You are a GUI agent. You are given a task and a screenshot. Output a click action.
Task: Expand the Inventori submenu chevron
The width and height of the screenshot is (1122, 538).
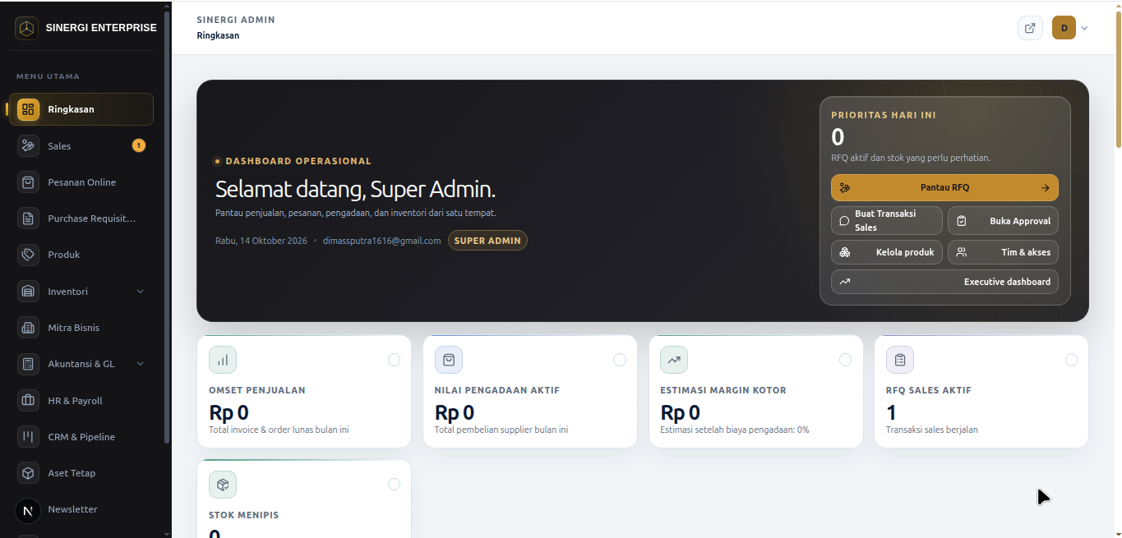pos(140,292)
